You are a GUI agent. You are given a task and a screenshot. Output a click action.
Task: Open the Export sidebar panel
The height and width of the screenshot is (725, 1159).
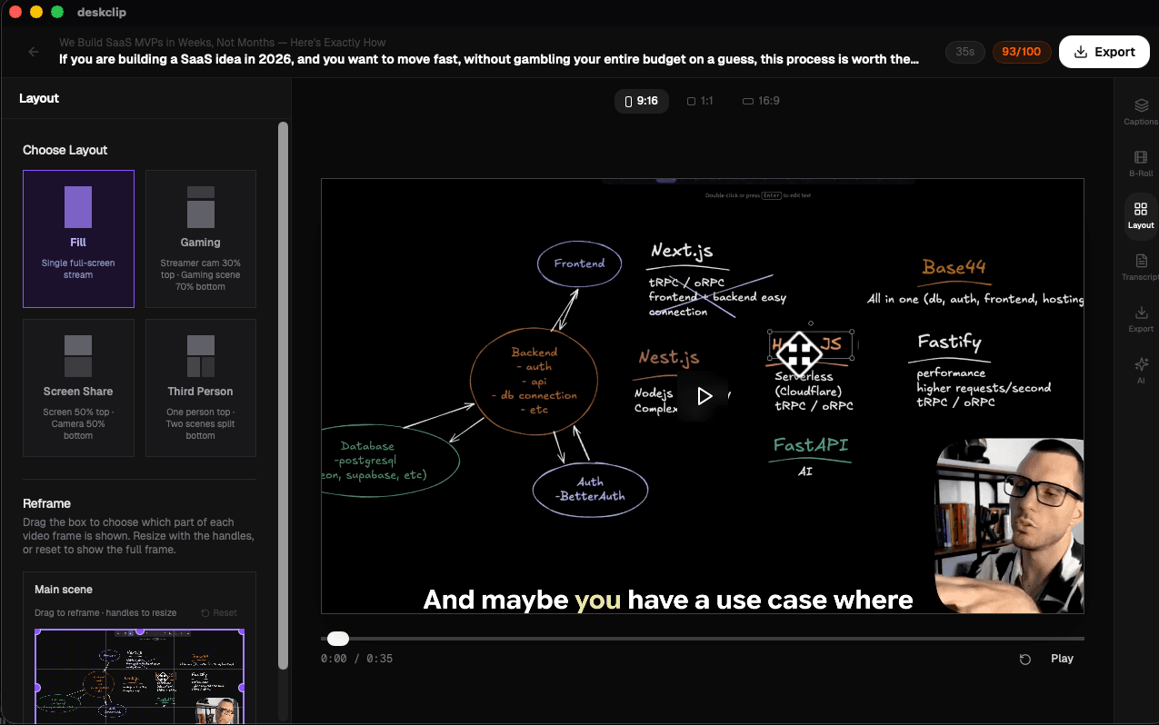1141,319
